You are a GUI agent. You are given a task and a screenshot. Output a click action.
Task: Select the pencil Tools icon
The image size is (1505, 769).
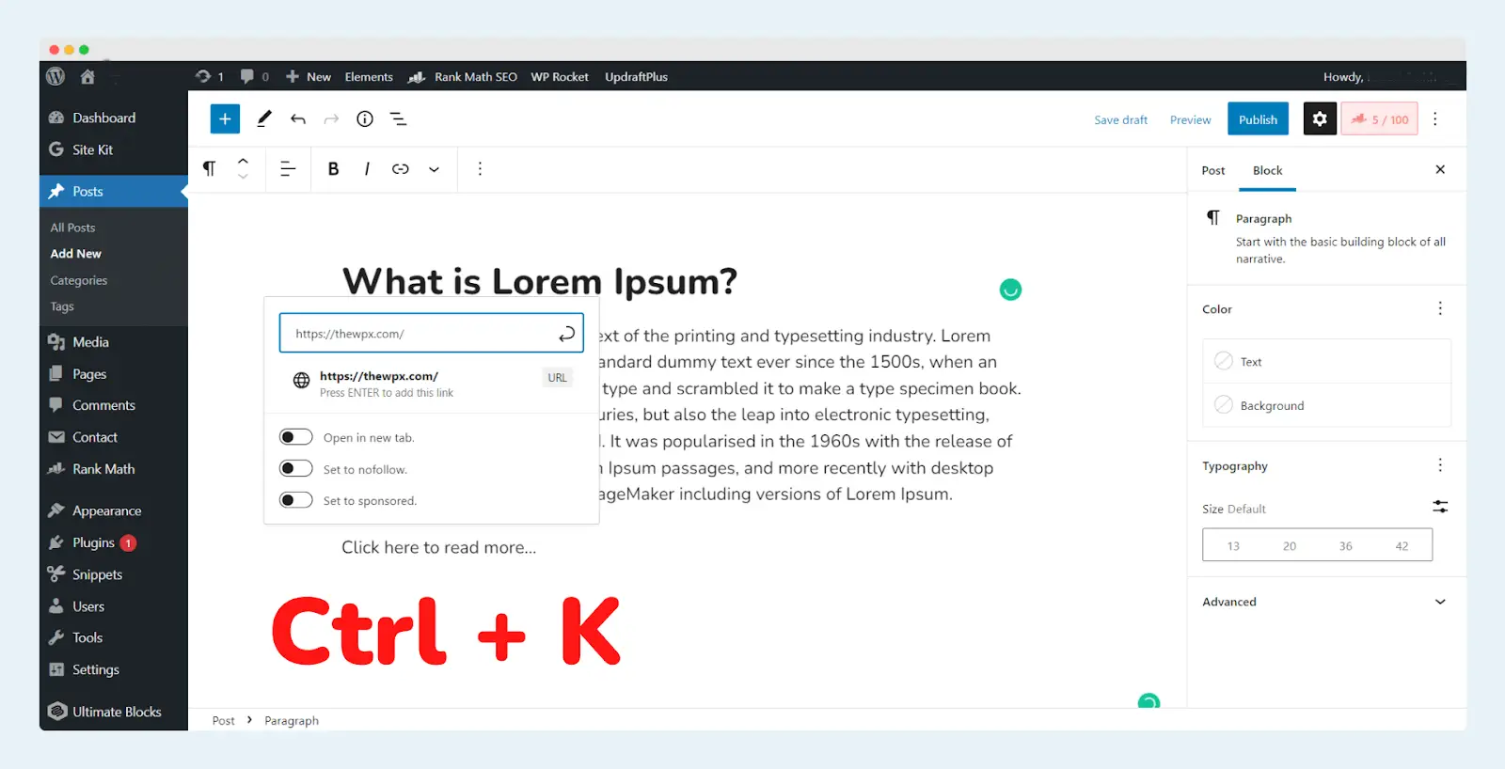pyautogui.click(x=264, y=118)
